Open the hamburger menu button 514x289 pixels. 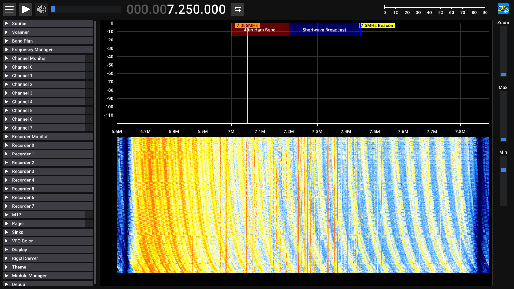[x=9, y=9]
